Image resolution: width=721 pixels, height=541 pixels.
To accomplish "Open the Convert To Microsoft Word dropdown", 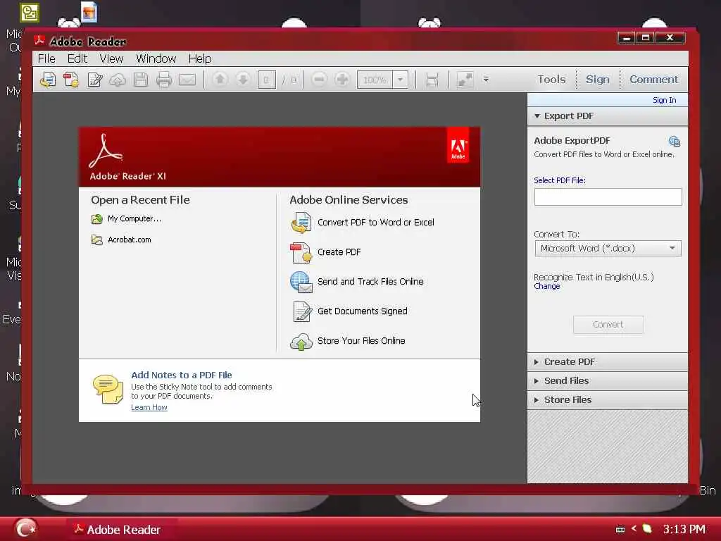I will click(608, 249).
